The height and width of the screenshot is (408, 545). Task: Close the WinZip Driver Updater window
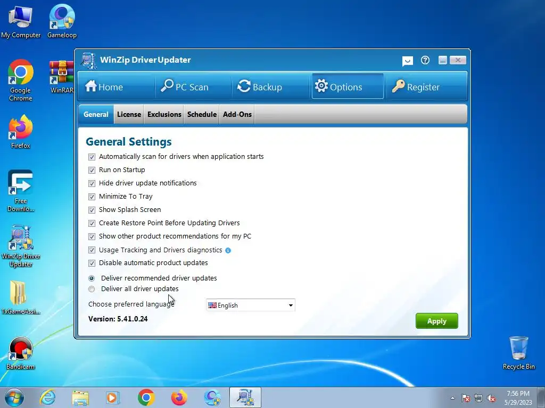458,60
